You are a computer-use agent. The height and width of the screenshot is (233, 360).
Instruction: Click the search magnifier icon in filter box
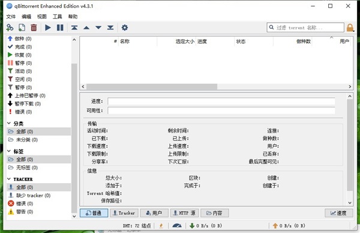click(271, 28)
